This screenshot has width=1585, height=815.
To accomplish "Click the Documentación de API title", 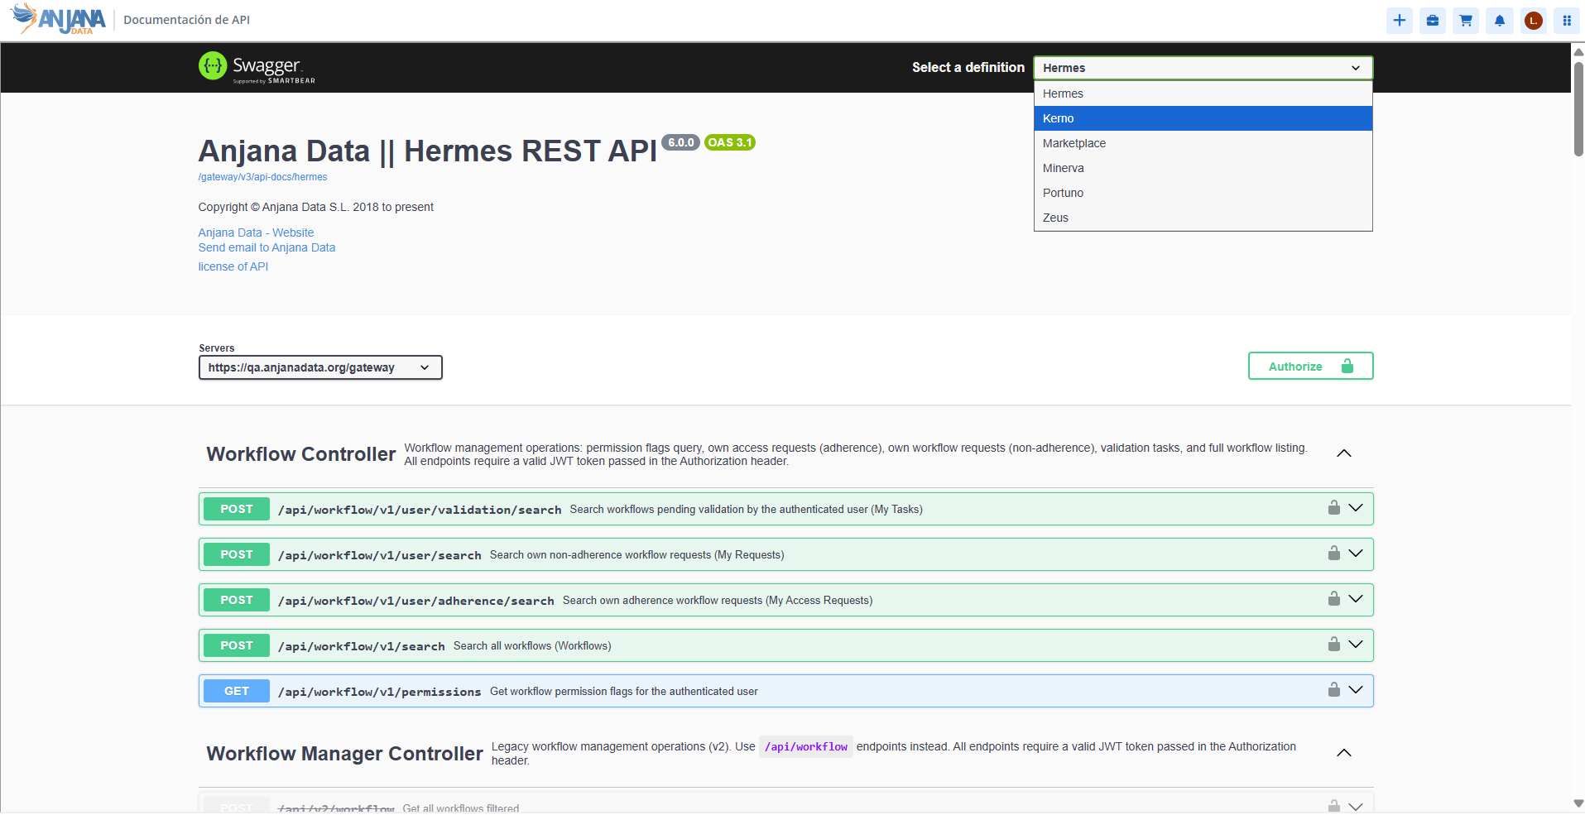I will click(187, 20).
